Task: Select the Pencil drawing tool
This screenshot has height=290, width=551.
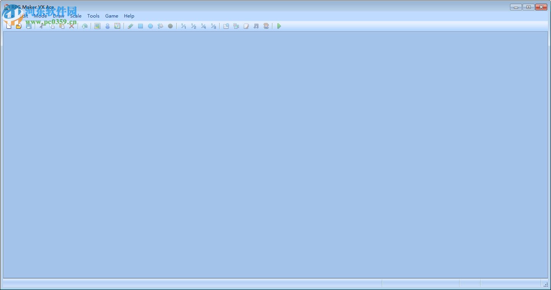Action: tap(130, 26)
